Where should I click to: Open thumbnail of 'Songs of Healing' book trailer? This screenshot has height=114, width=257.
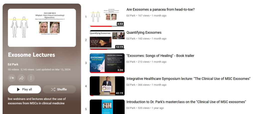107,63
